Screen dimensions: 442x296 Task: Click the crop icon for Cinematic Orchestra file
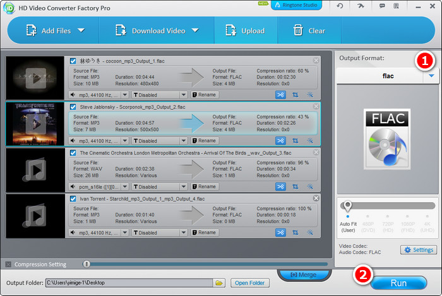[295, 187]
